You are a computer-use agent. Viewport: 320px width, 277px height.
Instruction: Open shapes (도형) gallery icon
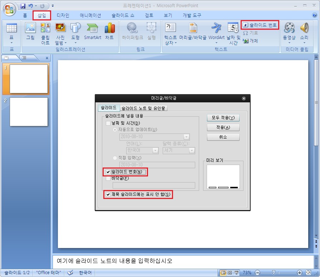[x=75, y=28]
